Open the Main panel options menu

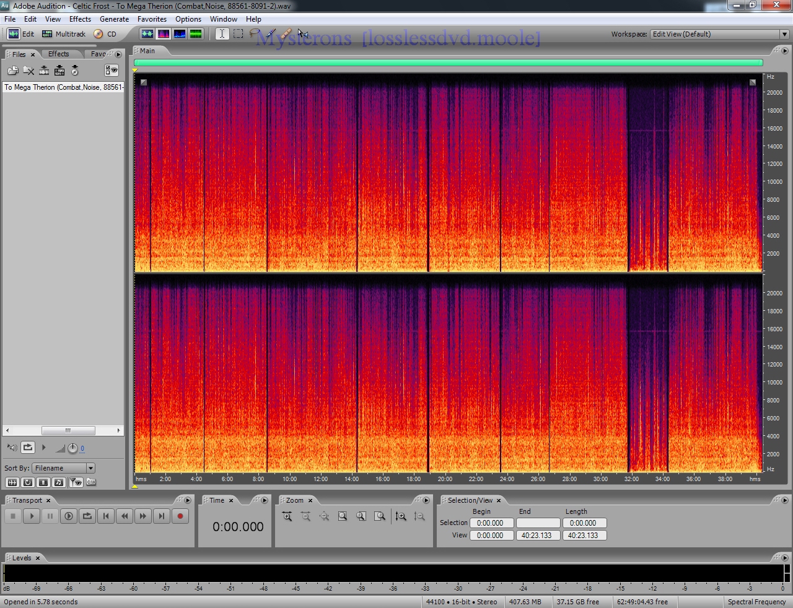784,51
